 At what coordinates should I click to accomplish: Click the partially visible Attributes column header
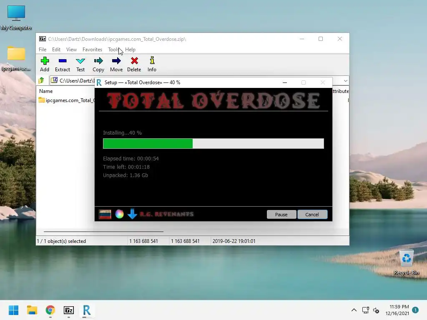340,91
